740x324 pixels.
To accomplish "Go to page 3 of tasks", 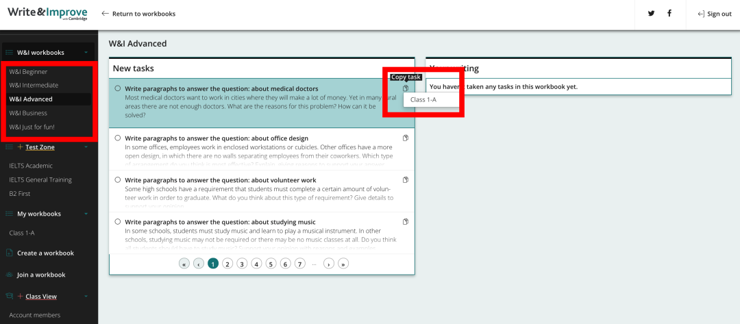I will point(242,263).
